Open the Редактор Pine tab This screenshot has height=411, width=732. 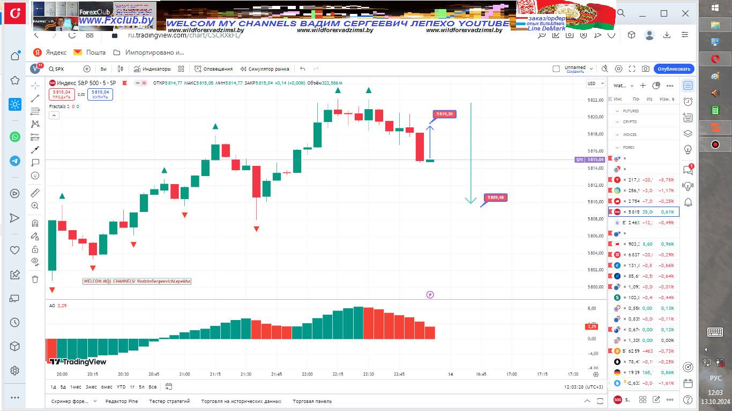tap(122, 401)
